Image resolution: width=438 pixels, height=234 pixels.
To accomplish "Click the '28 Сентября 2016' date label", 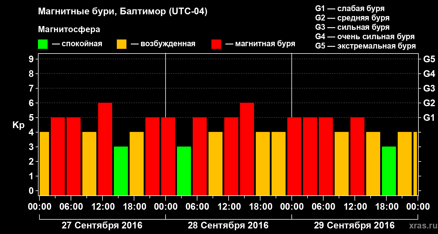I will pyautogui.click(x=228, y=226).
